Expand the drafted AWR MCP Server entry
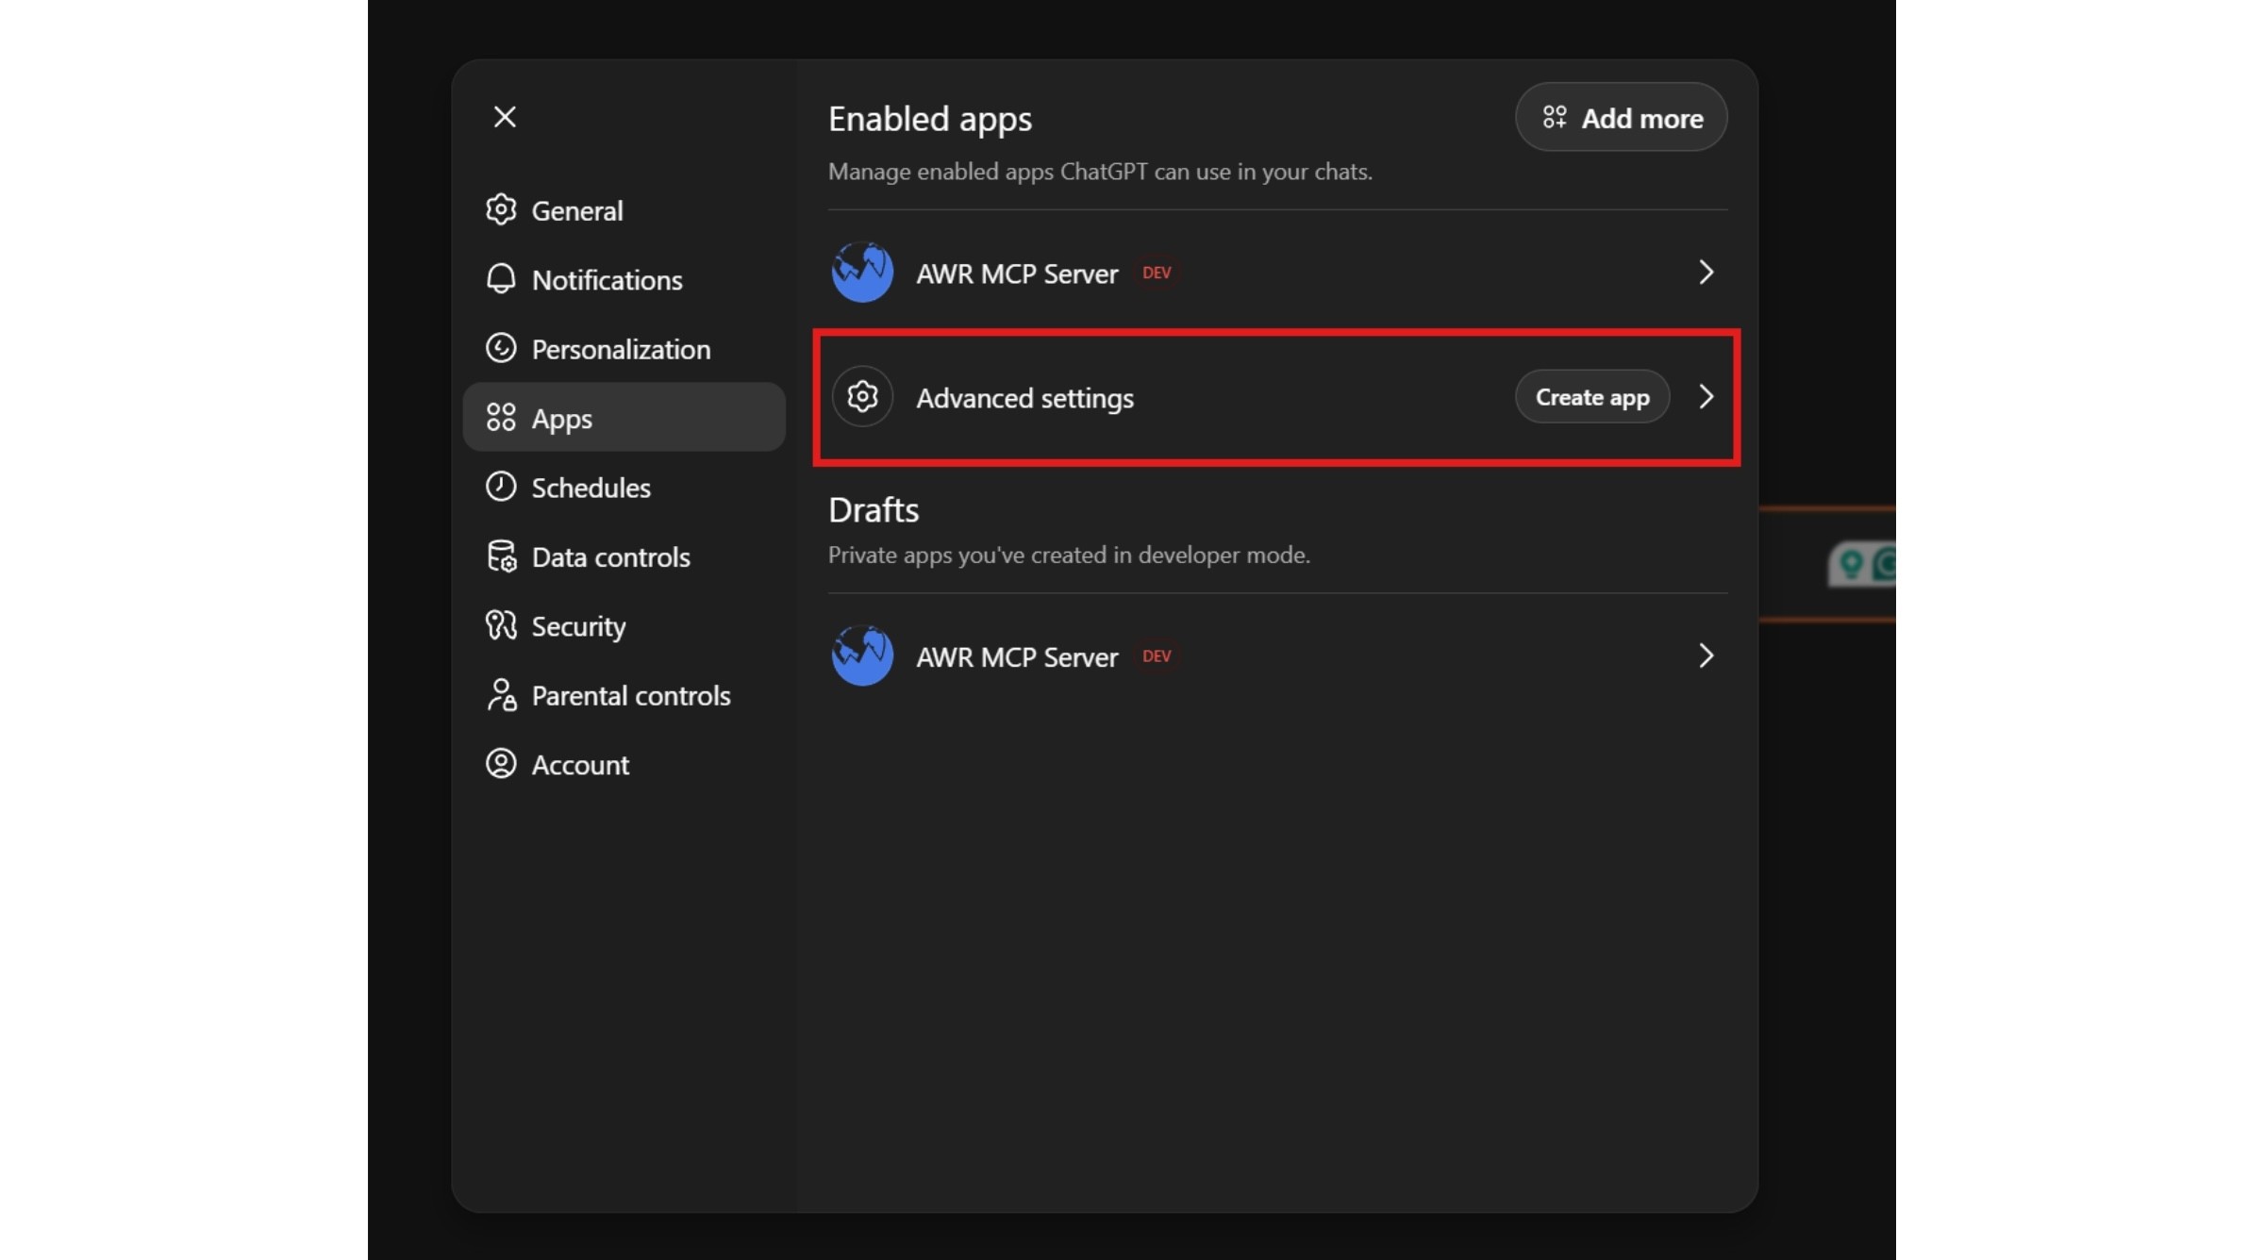This screenshot has width=2264, height=1260. 1706,655
